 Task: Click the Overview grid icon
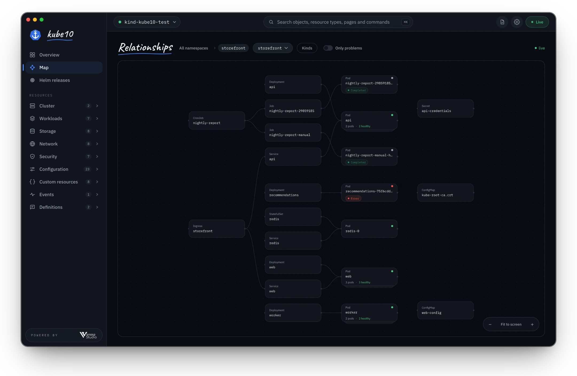tap(32, 55)
